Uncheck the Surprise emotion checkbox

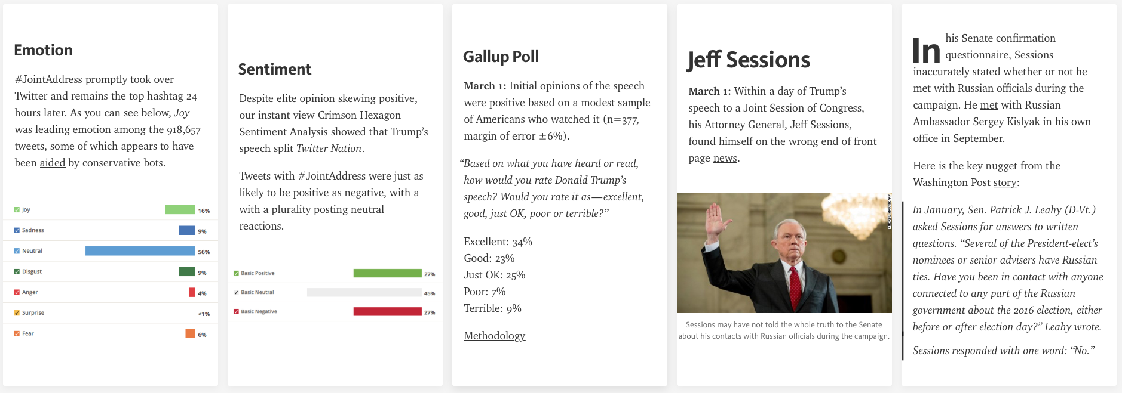(17, 313)
